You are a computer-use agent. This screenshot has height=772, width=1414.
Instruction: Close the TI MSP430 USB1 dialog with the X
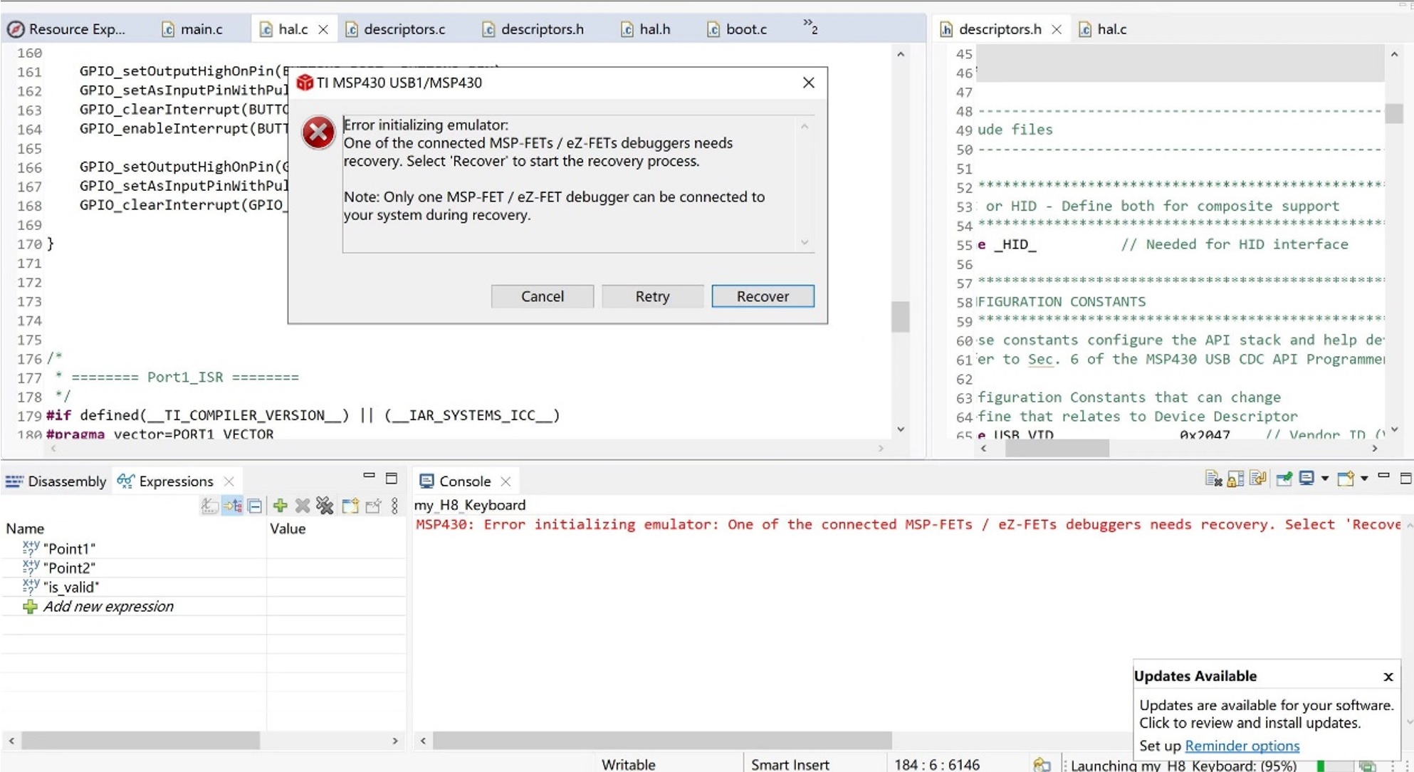click(808, 83)
